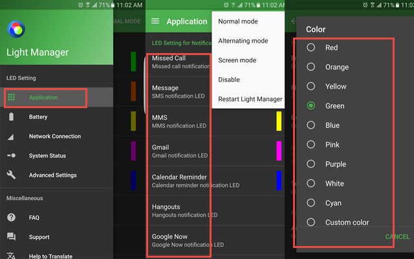Viewport: 414px width, 259px height.
Task: Open the hamburger menu next to Application
Action: pos(155,21)
